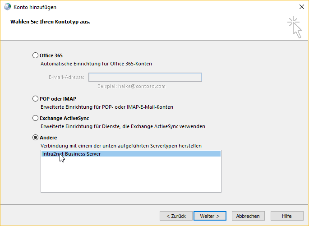Cancel setup via Abbrechen button
This screenshot has width=309, height=226.
(248, 216)
